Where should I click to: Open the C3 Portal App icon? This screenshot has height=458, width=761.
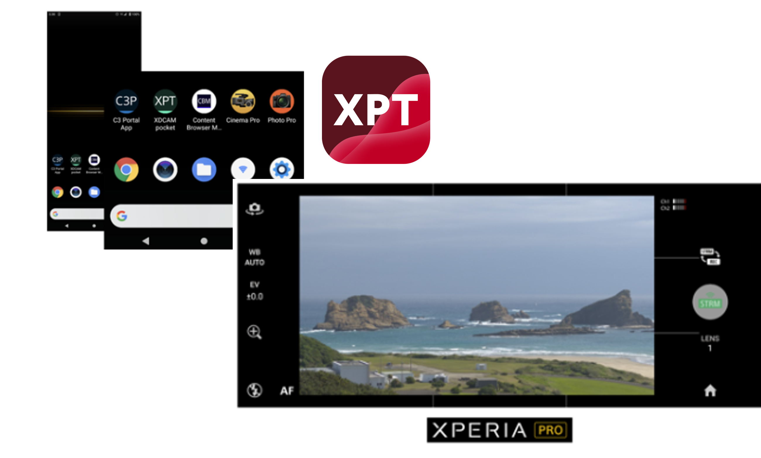pos(126,101)
